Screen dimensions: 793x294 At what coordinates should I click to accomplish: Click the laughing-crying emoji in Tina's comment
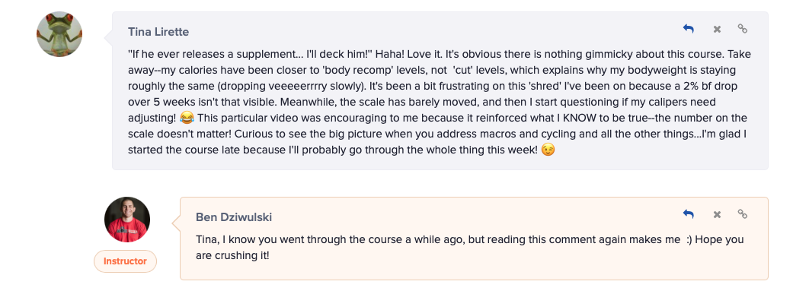pos(187,118)
